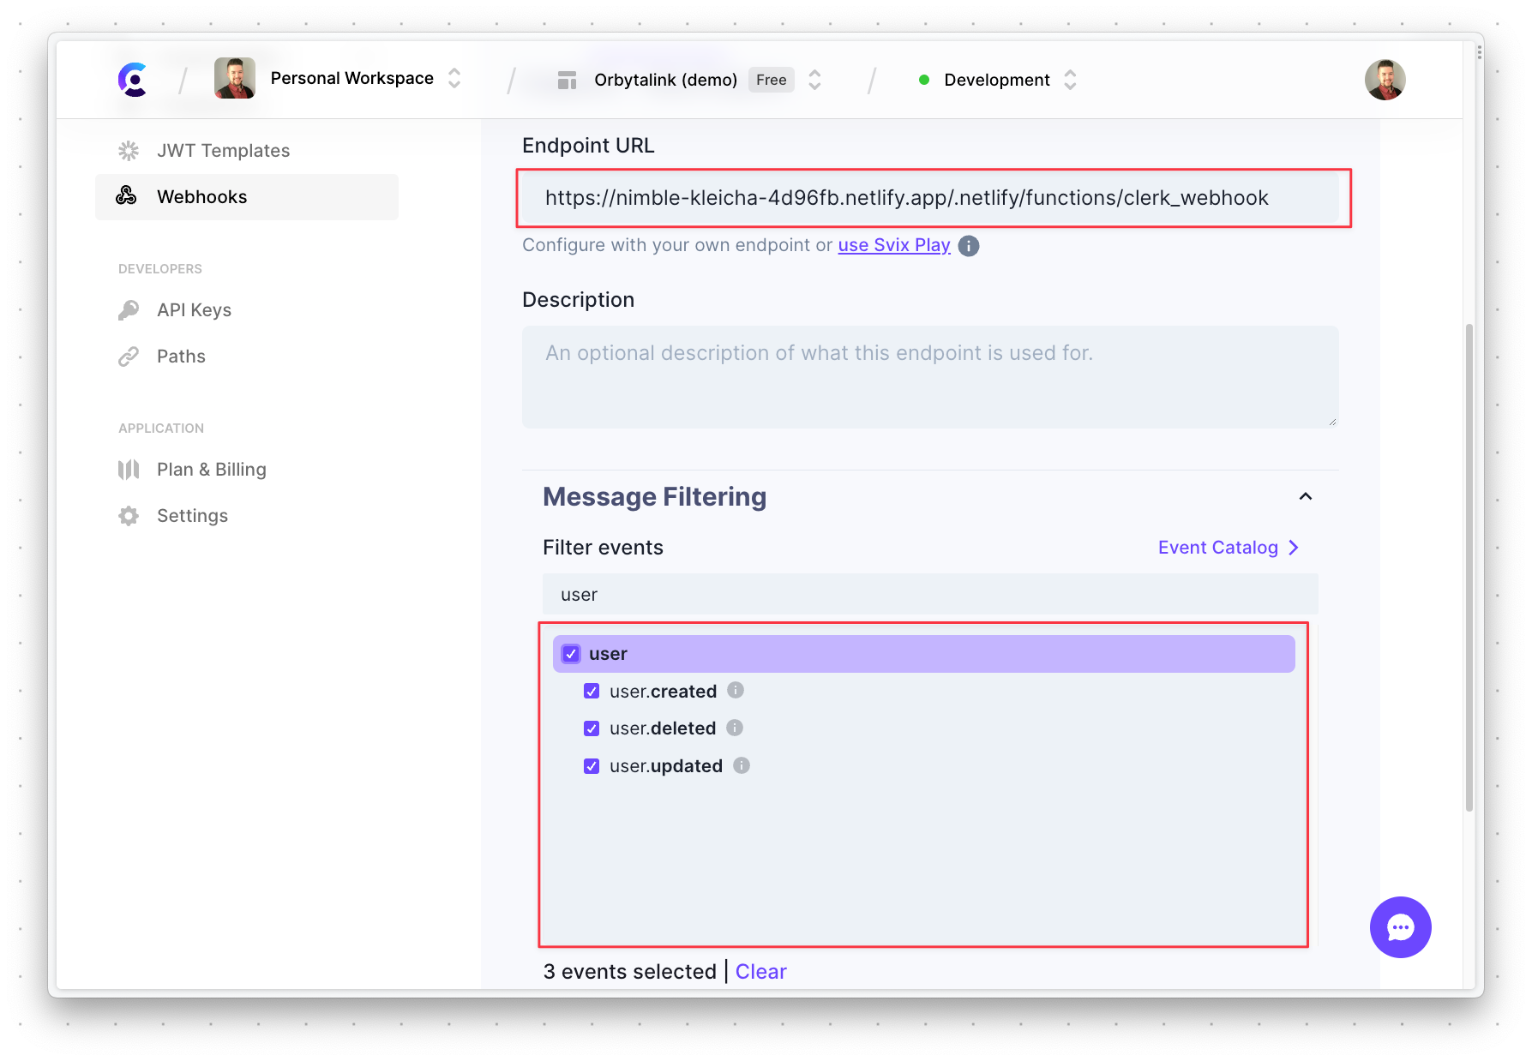1532x1061 pixels.
Task: Select the JWT Templates icon in sidebar
Action: click(129, 150)
